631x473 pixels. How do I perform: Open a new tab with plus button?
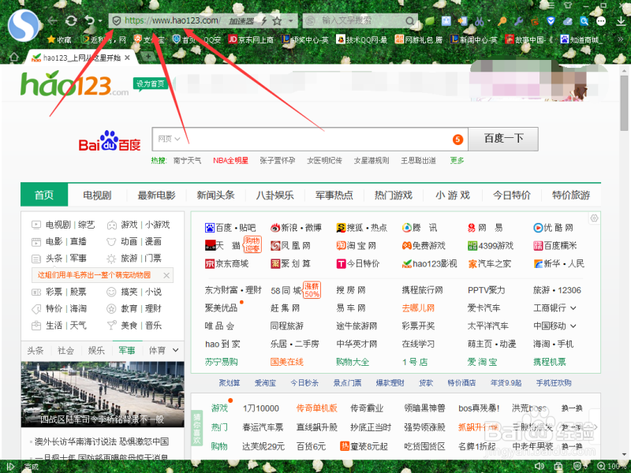click(x=147, y=57)
